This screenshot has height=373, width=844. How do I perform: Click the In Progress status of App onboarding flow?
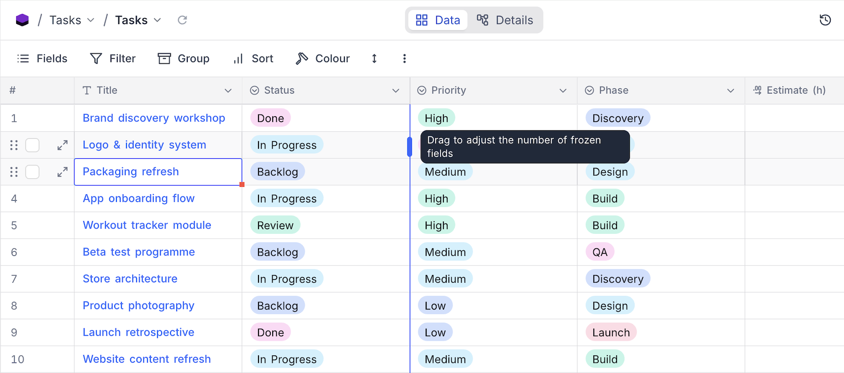(x=287, y=198)
